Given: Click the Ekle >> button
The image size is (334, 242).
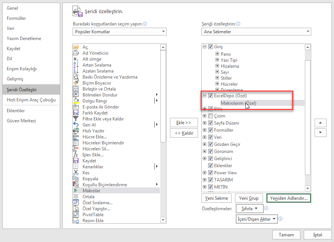Looking at the screenshot, I should tap(184, 123).
